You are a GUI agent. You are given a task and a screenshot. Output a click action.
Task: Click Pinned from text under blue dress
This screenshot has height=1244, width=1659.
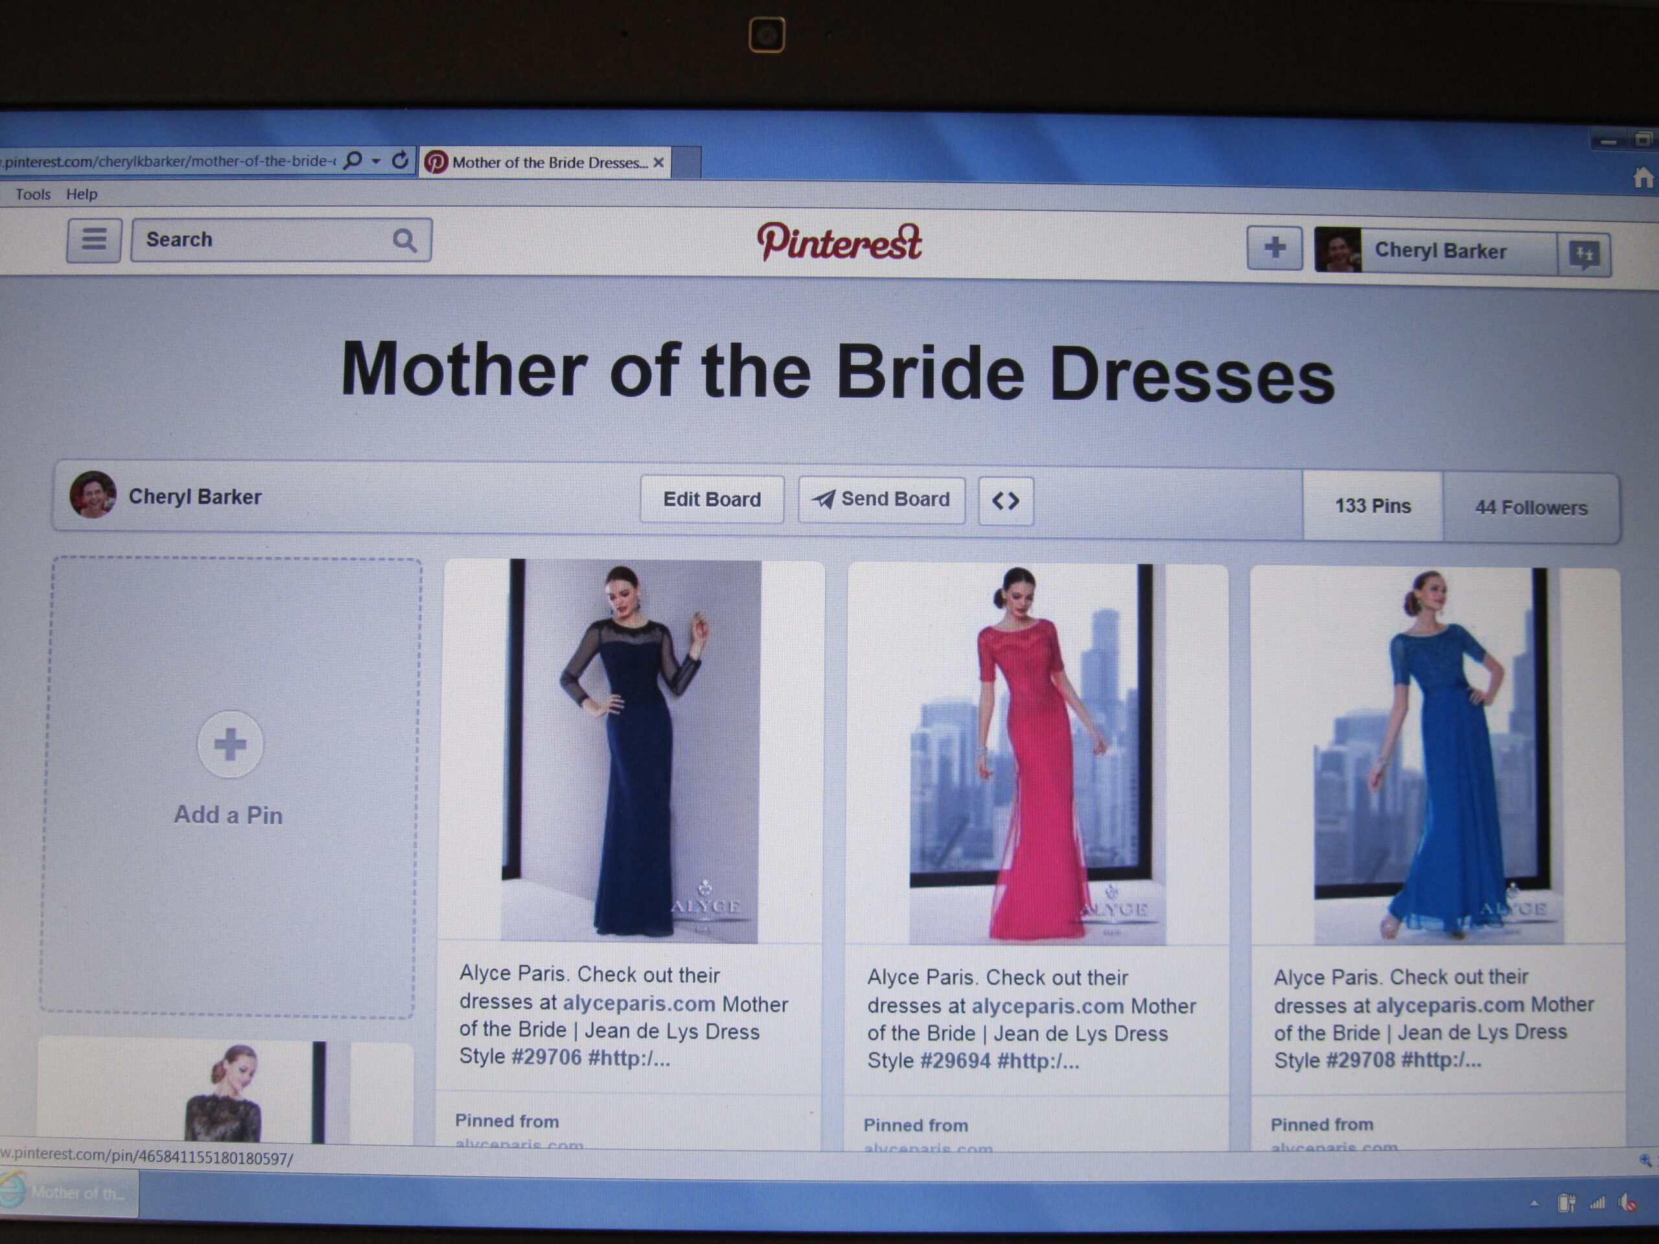coord(1321,1125)
